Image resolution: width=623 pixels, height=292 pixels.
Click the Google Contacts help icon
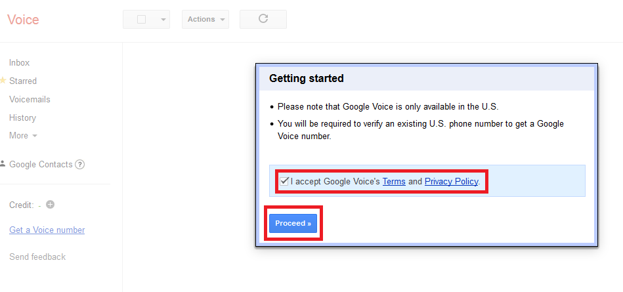click(x=80, y=165)
